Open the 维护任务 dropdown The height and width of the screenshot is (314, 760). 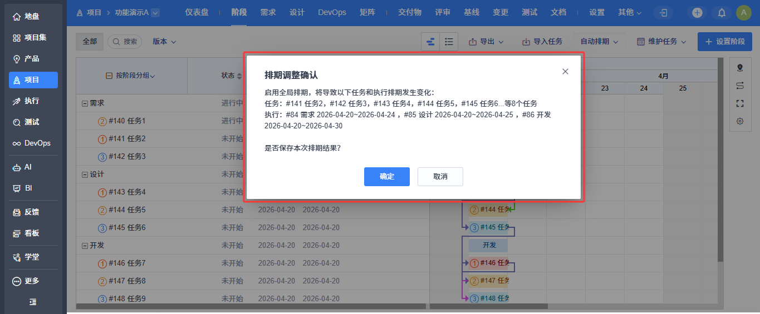[x=661, y=42]
